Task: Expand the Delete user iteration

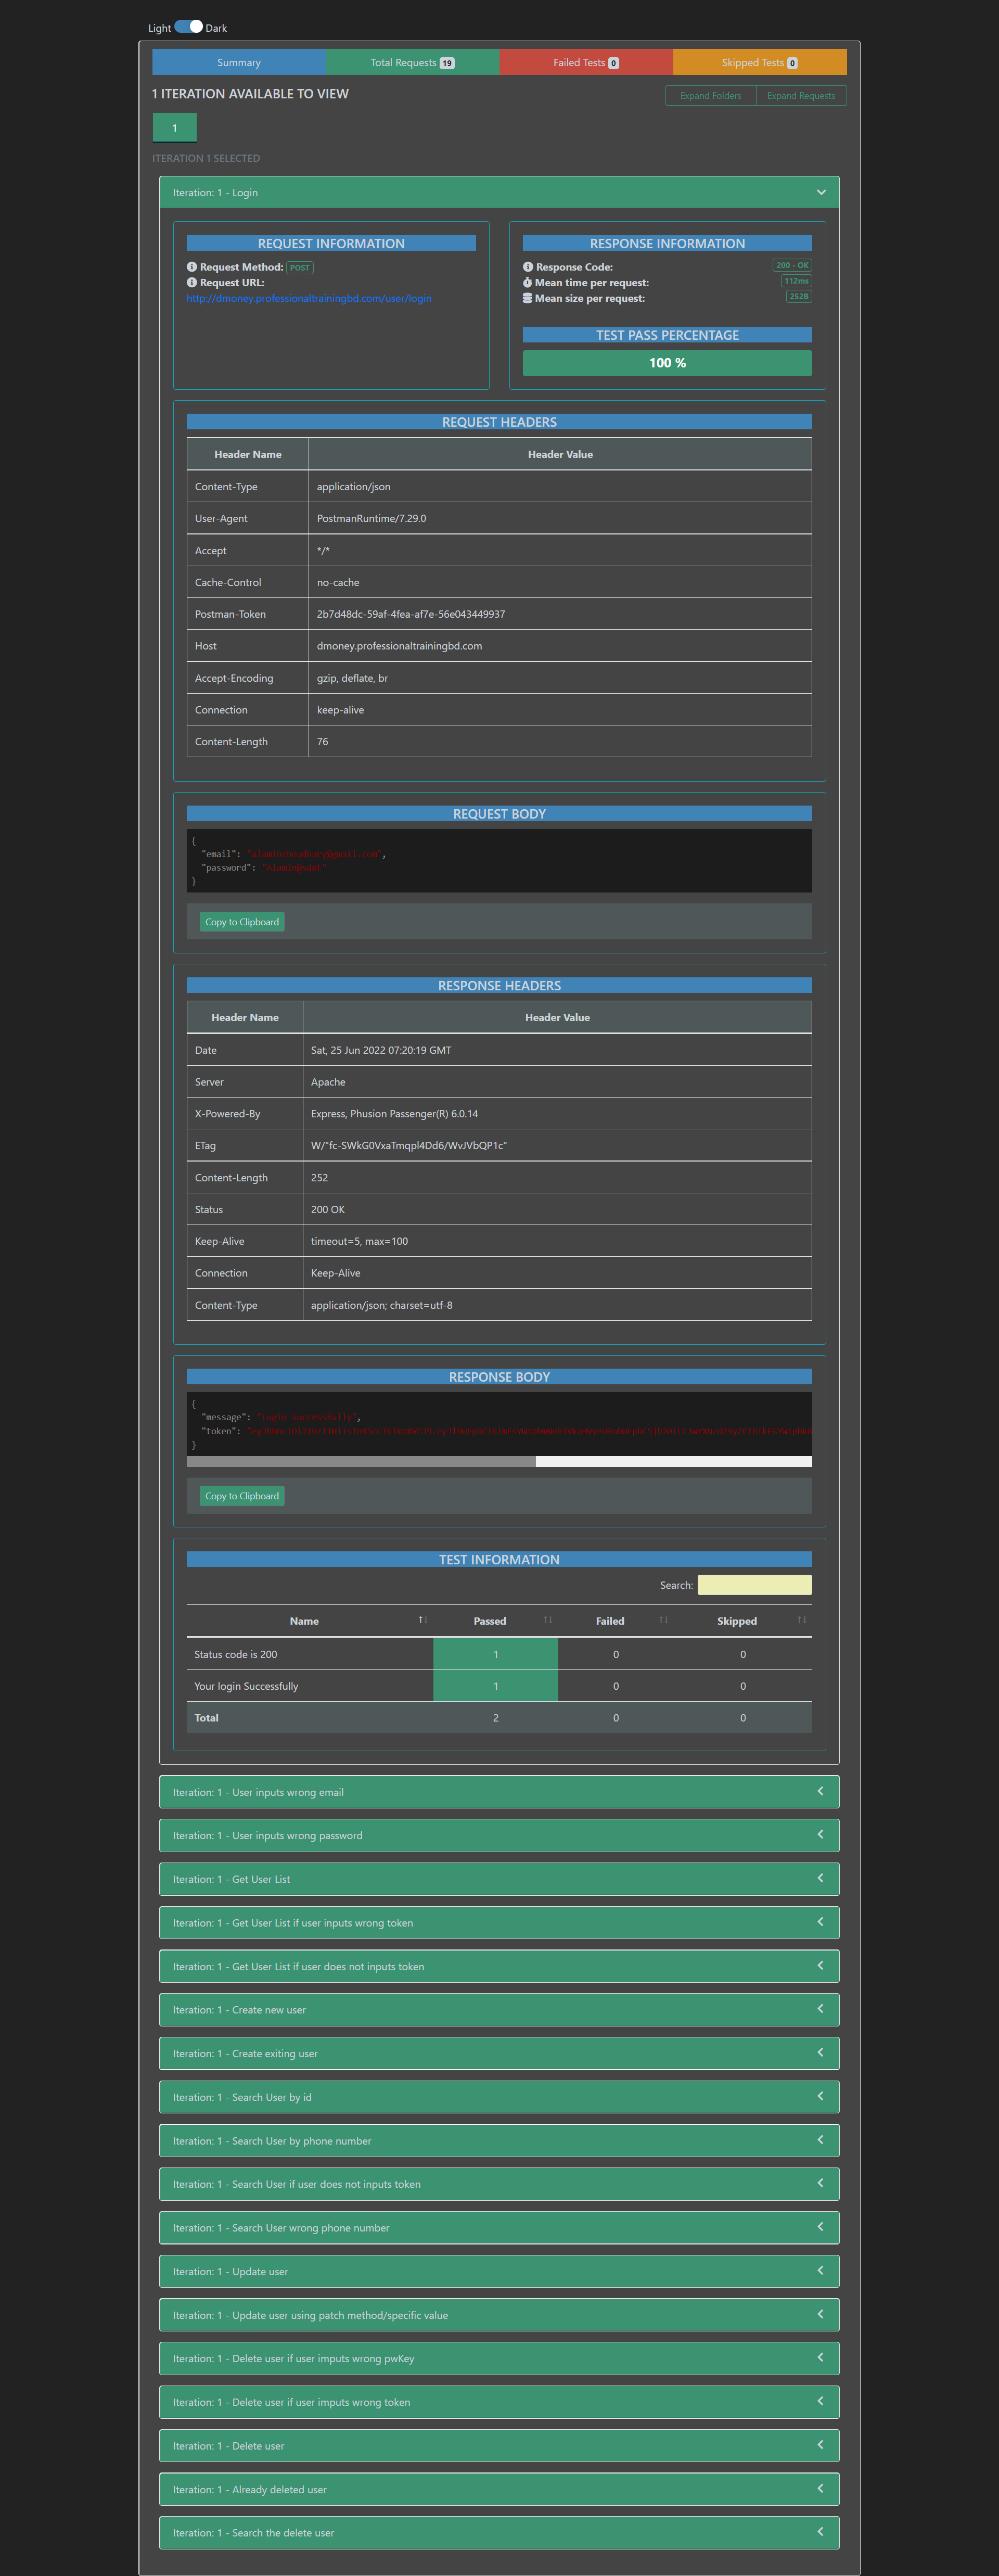Action: 821,2445
